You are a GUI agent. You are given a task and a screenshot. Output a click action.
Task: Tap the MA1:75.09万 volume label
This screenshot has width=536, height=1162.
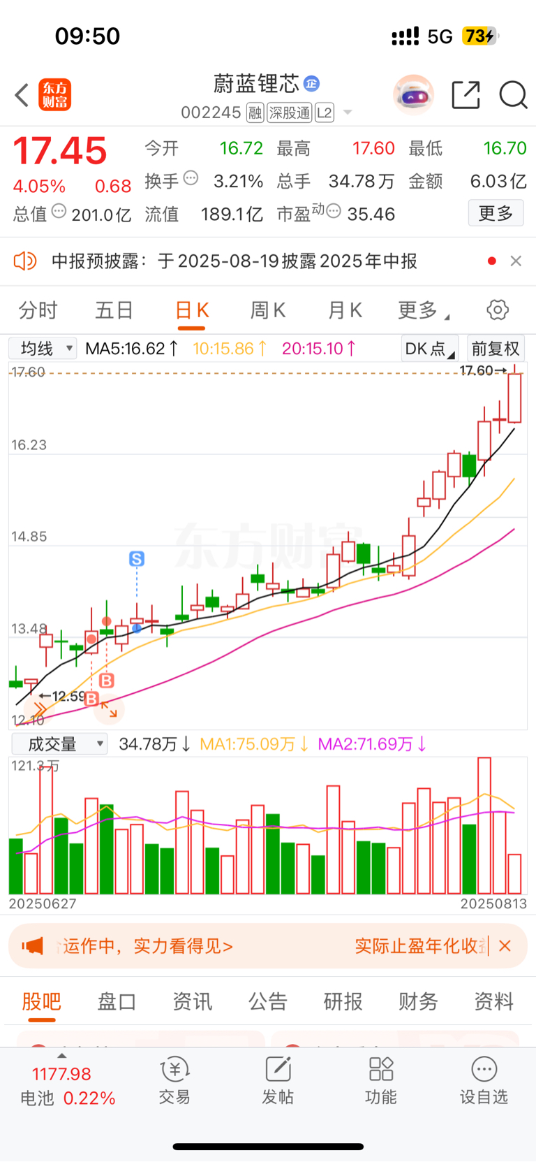pyautogui.click(x=254, y=744)
